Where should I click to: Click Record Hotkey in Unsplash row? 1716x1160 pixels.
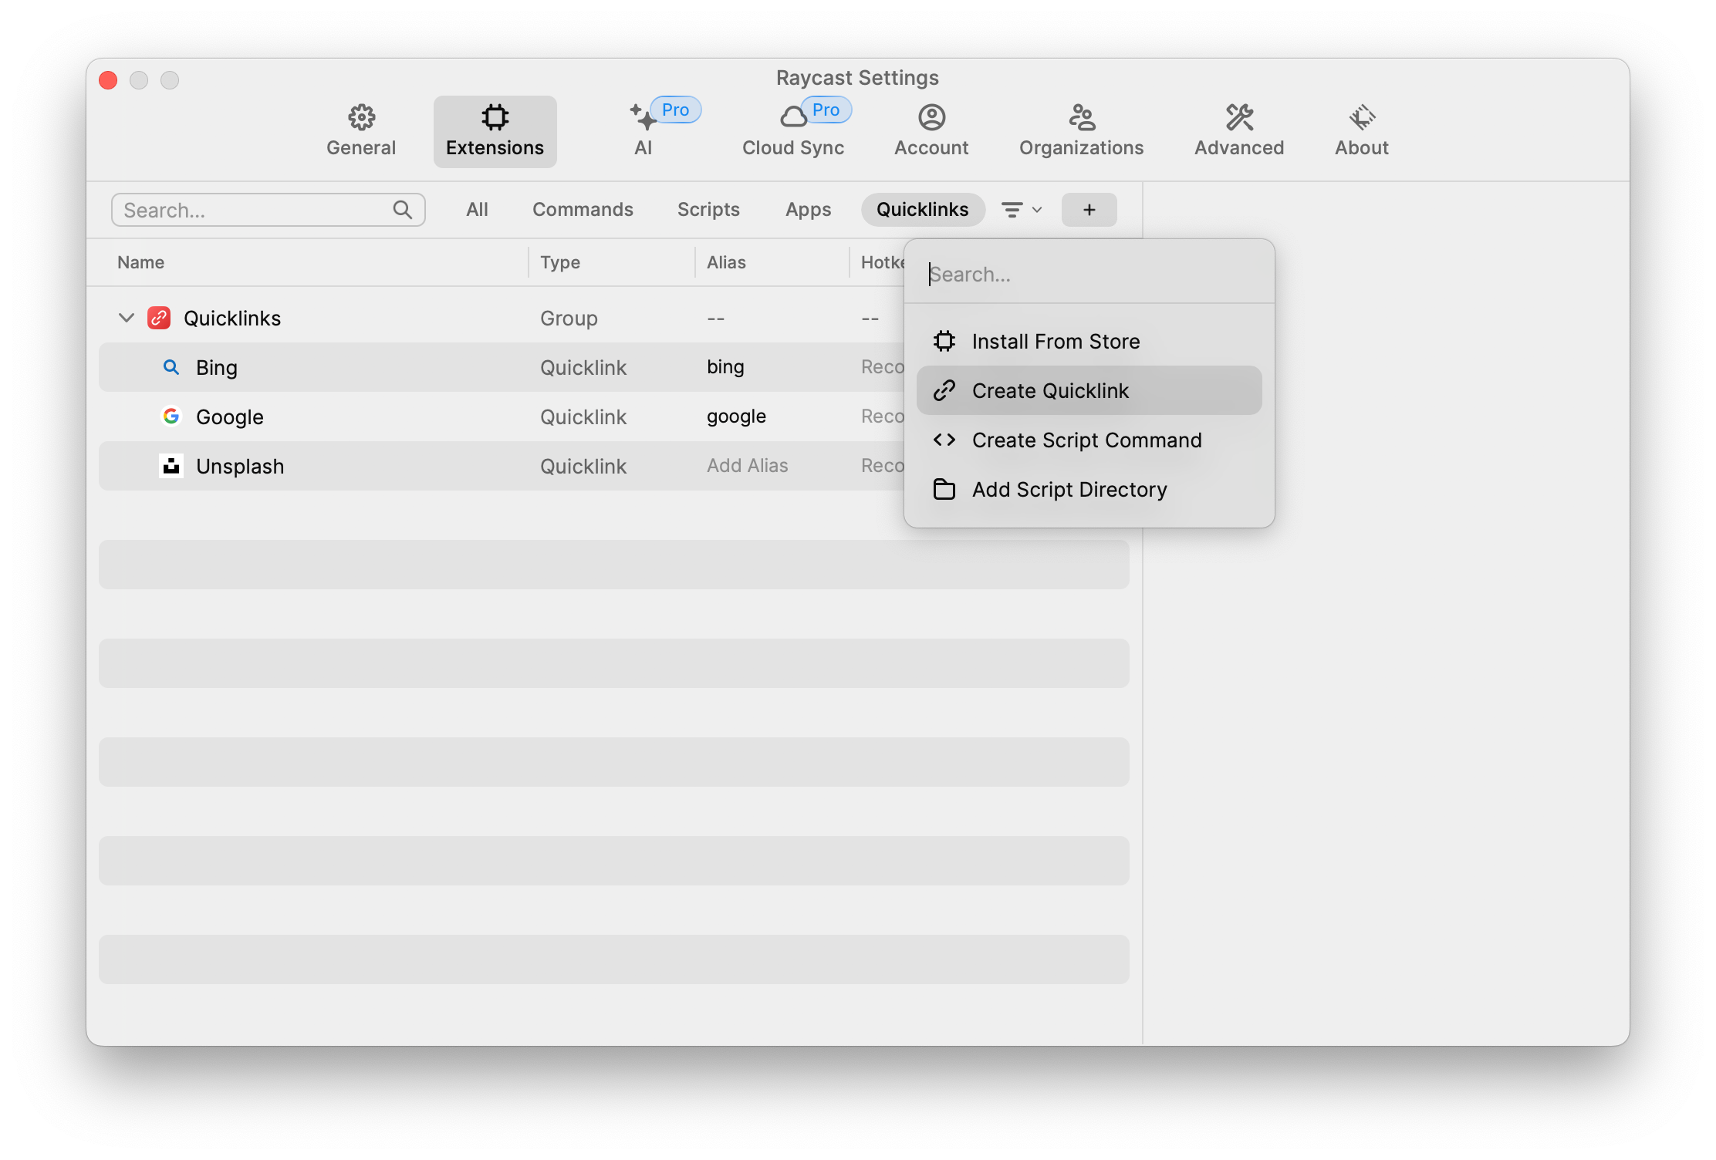click(x=883, y=466)
